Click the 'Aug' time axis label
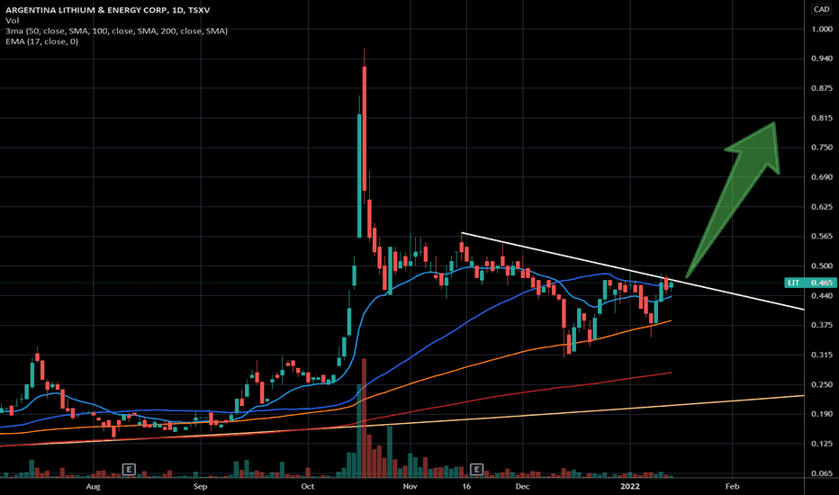839x495 pixels. point(93,486)
